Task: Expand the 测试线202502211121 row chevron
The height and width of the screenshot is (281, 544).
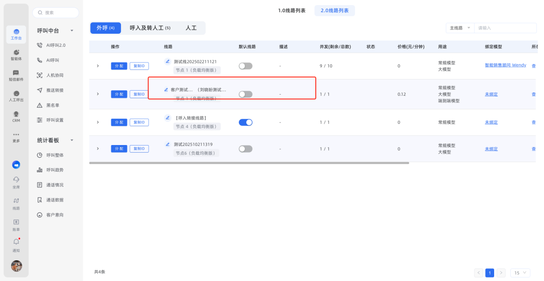Action: (98, 66)
